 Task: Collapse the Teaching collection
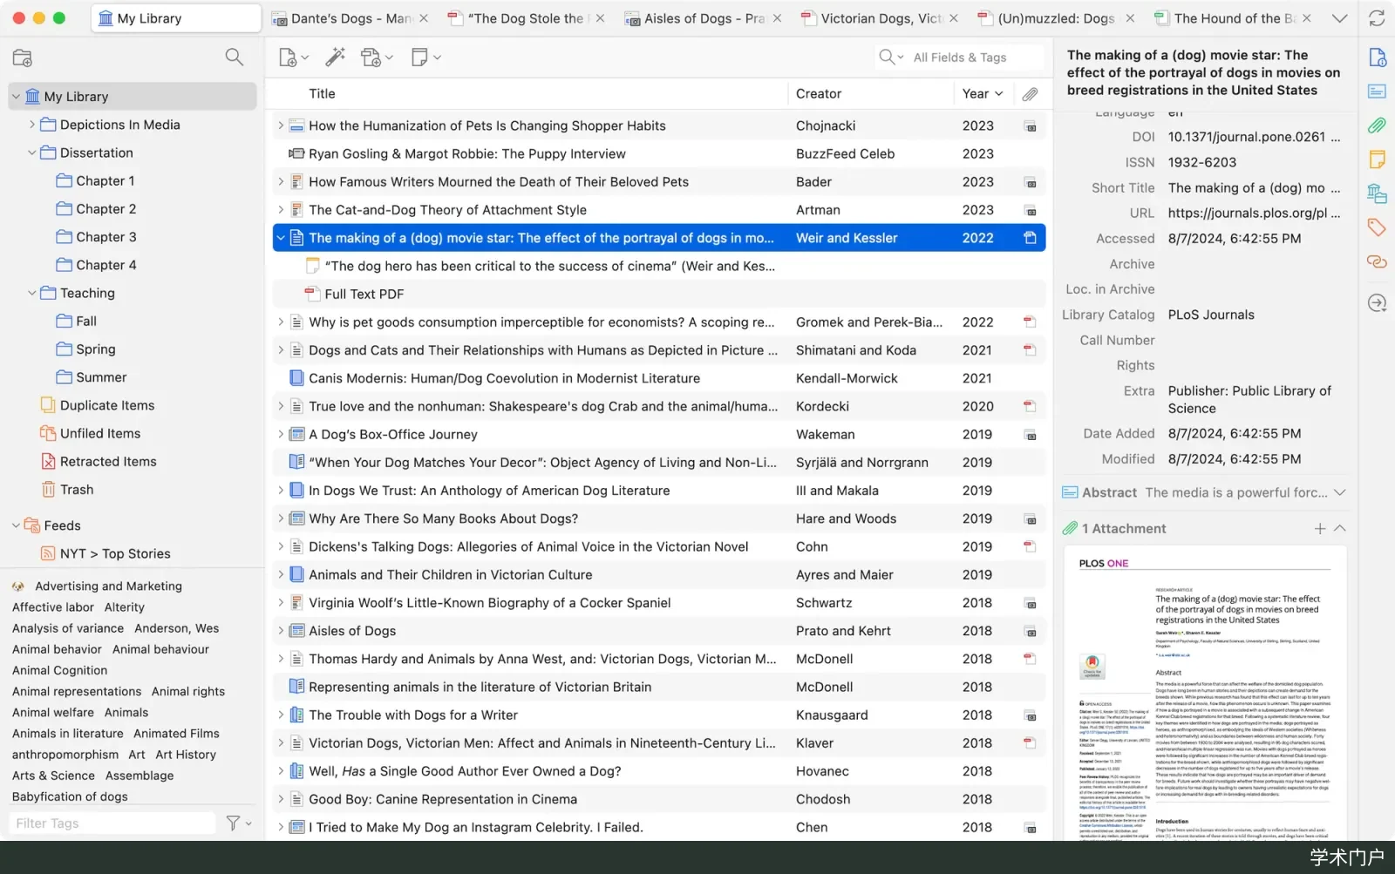pyautogui.click(x=31, y=293)
